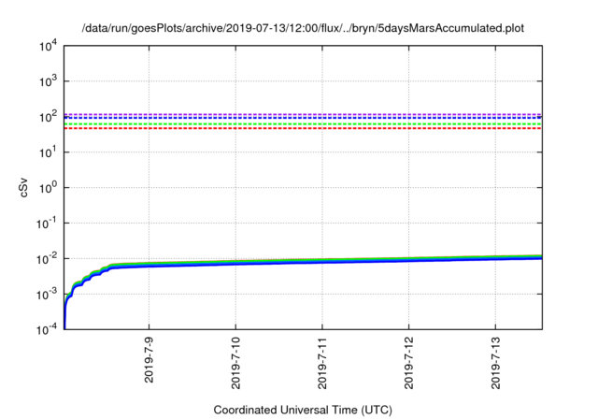Viewport: 598px width, 419px height.
Task: Click the purple dashed threshold line
Action: (x=303, y=114)
